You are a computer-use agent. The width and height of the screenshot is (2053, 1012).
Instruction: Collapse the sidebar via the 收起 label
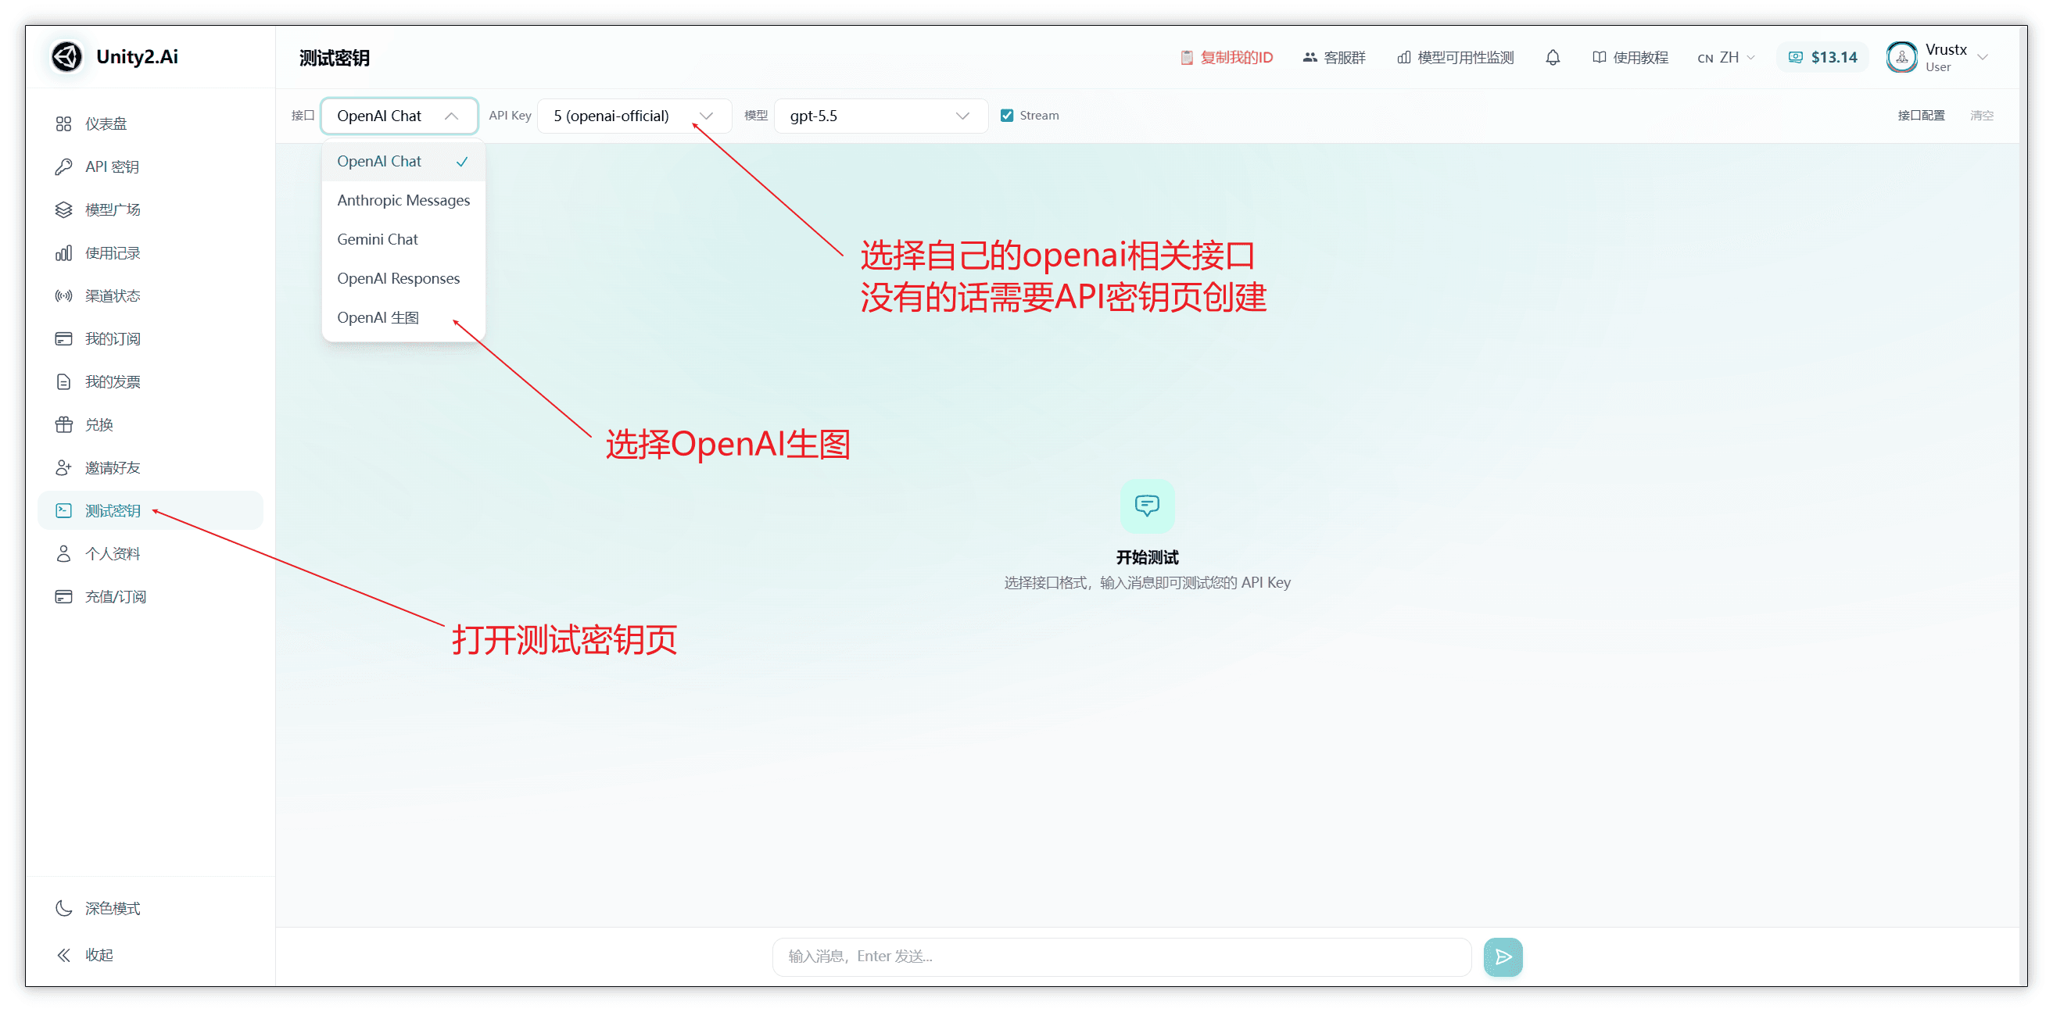click(99, 955)
